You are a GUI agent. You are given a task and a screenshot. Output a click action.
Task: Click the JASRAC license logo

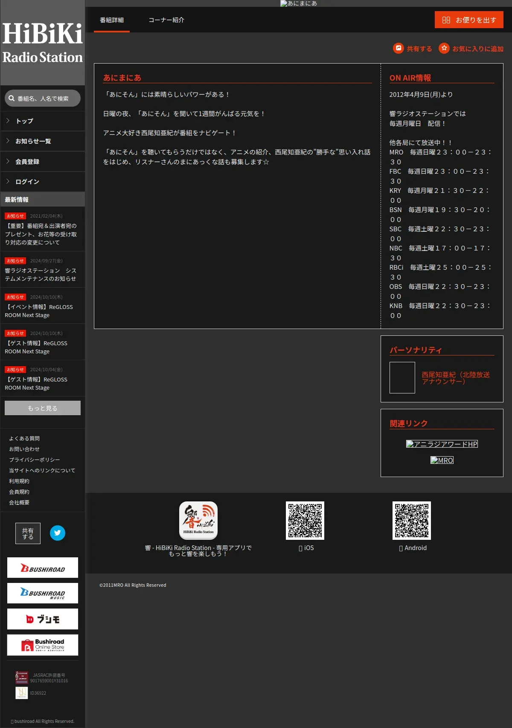point(22,678)
